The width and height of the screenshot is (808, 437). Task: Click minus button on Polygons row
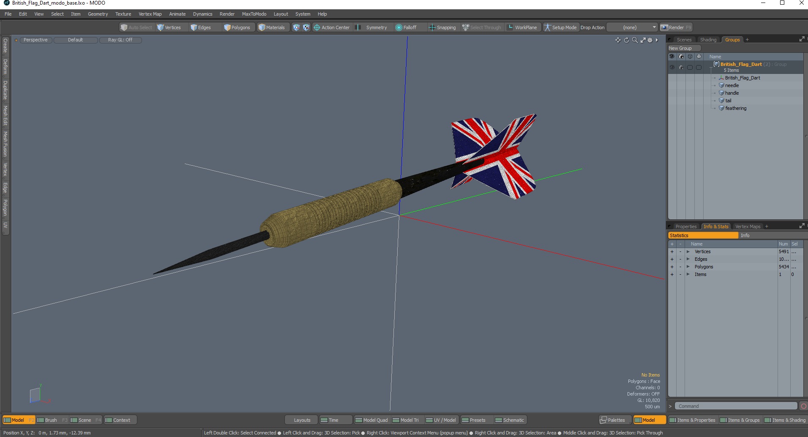point(680,267)
